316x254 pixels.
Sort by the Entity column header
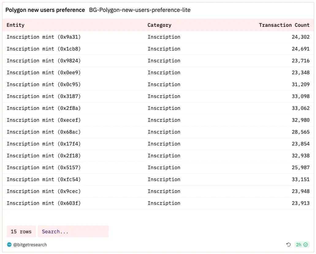(16, 25)
